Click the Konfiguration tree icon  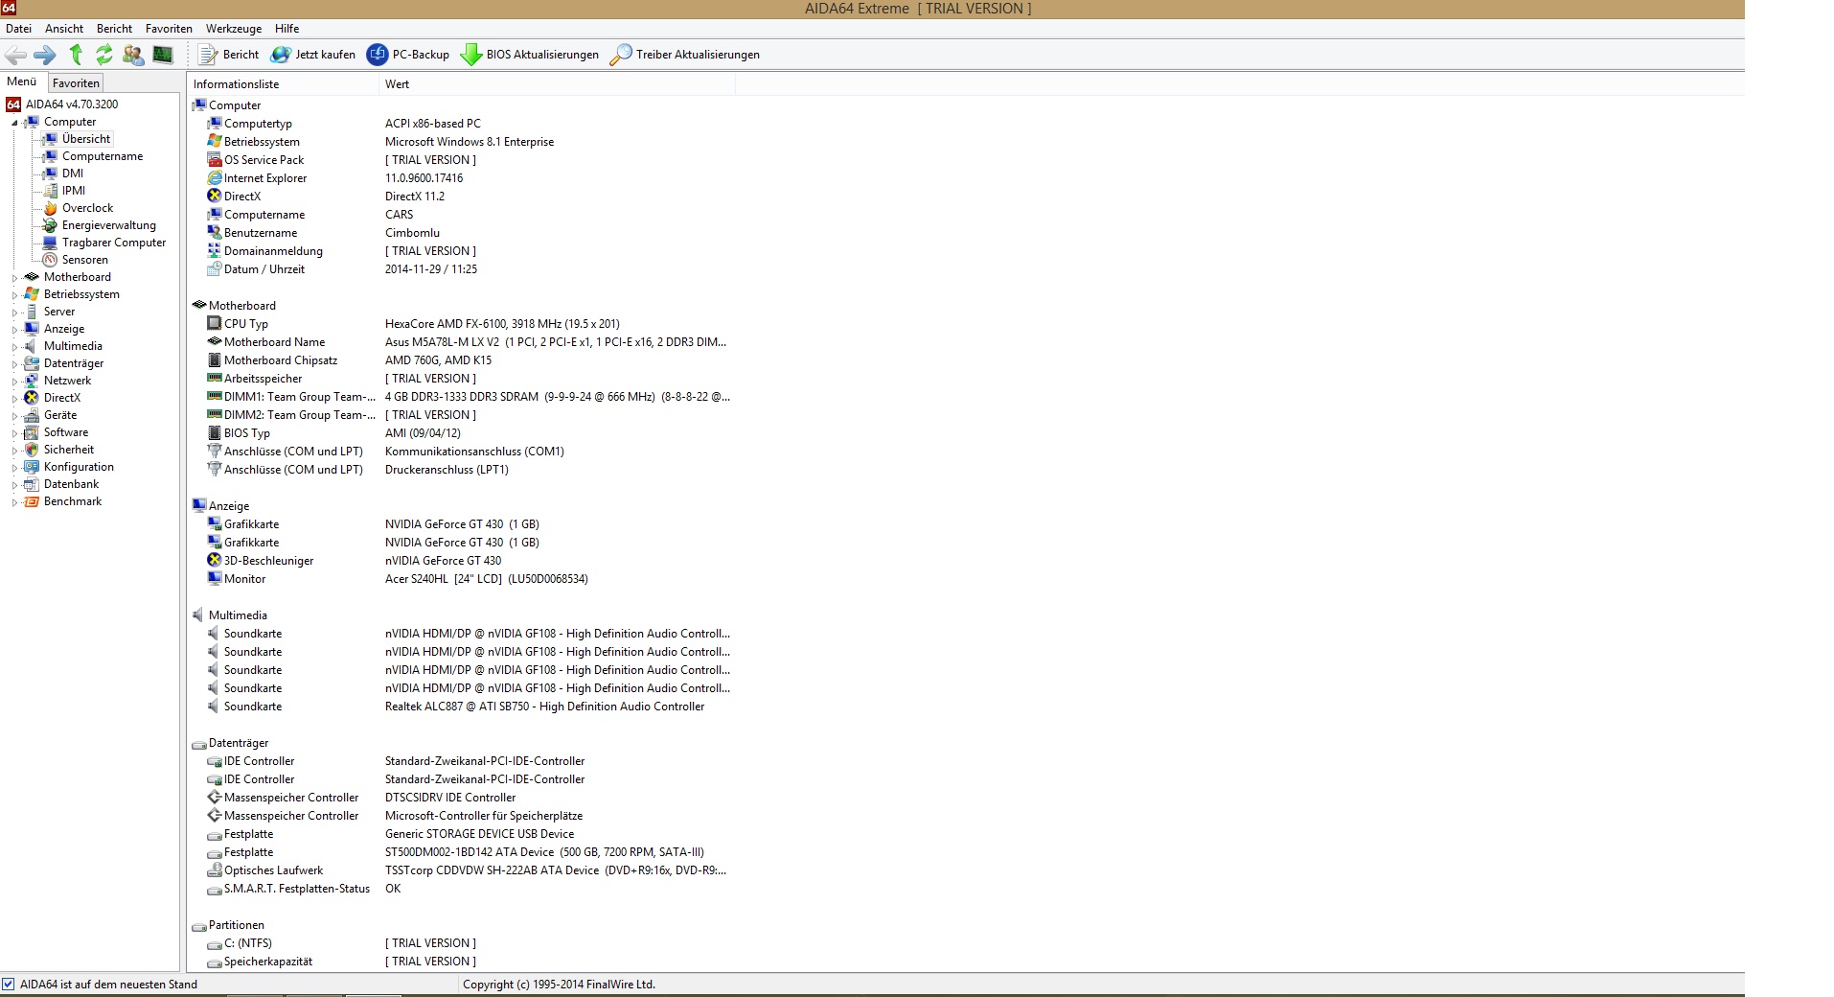point(32,467)
